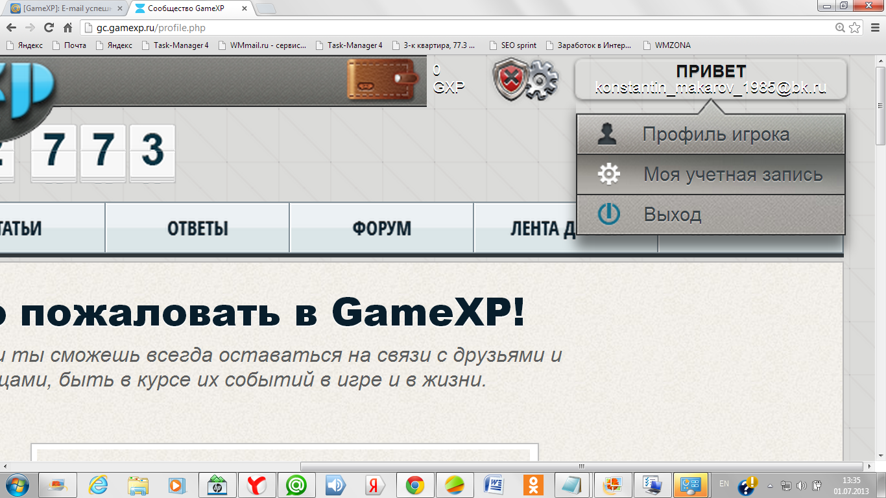Open the gears settings icon beside the shield
886x498 pixels.
tap(541, 80)
